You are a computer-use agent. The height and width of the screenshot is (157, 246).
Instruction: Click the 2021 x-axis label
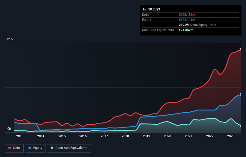[188, 136]
